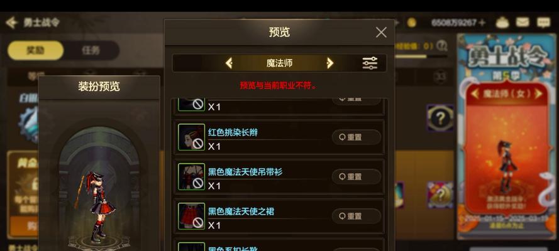559x251 pixels.
Task: Select next character on 魔法师（女）banner
Action: [x=538, y=94]
